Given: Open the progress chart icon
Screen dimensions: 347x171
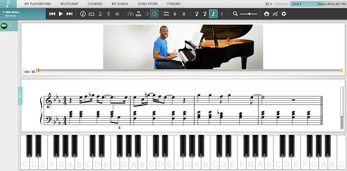Looking at the screenshot, I should pos(275,14).
